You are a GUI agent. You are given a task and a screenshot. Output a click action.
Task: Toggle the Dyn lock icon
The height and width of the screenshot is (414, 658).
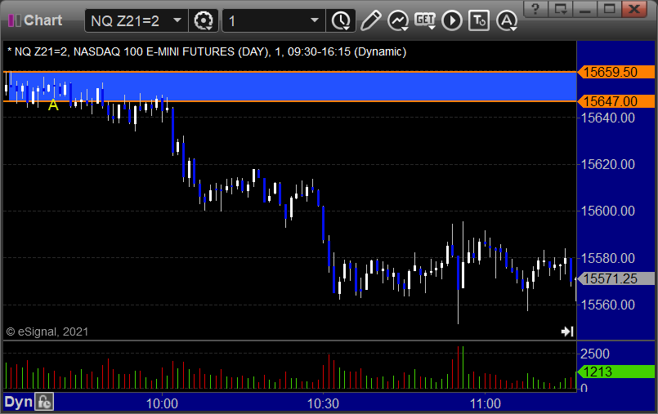click(x=44, y=403)
